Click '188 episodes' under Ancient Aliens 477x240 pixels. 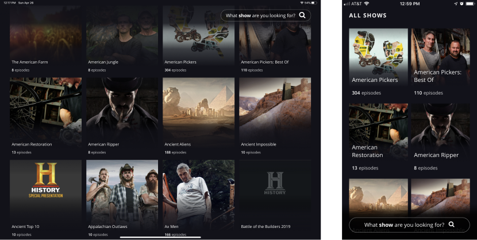(175, 152)
